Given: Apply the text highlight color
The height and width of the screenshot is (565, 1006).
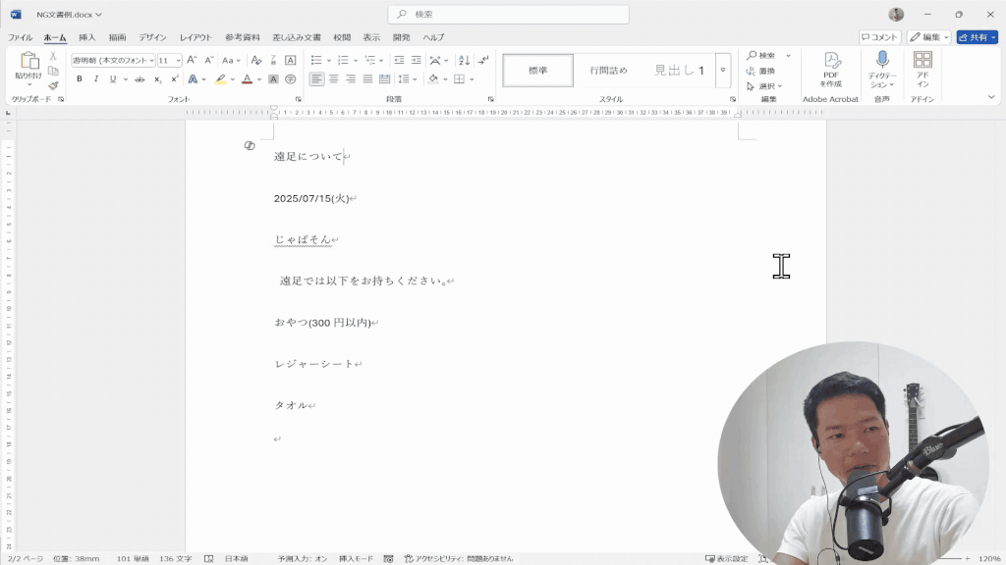Looking at the screenshot, I should coord(221,79).
